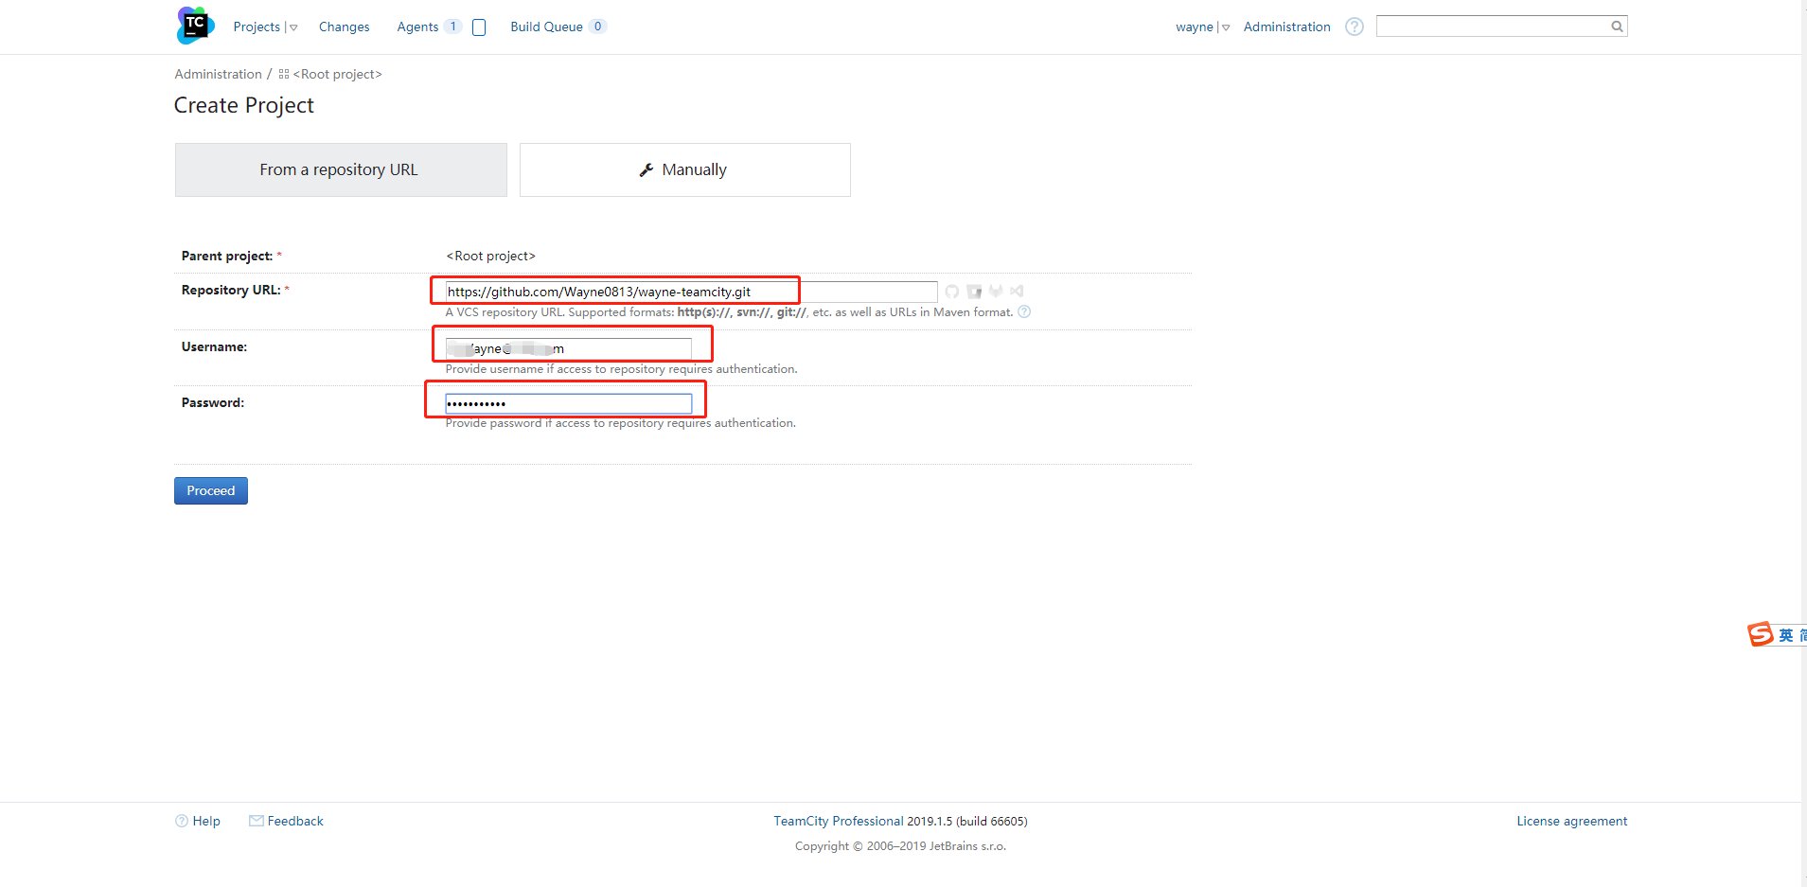Open the help icon in the top bar
1807x887 pixels.
(1355, 27)
